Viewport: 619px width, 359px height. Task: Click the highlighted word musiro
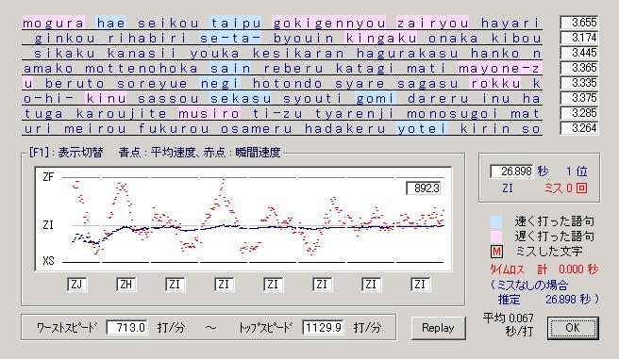coord(209,113)
